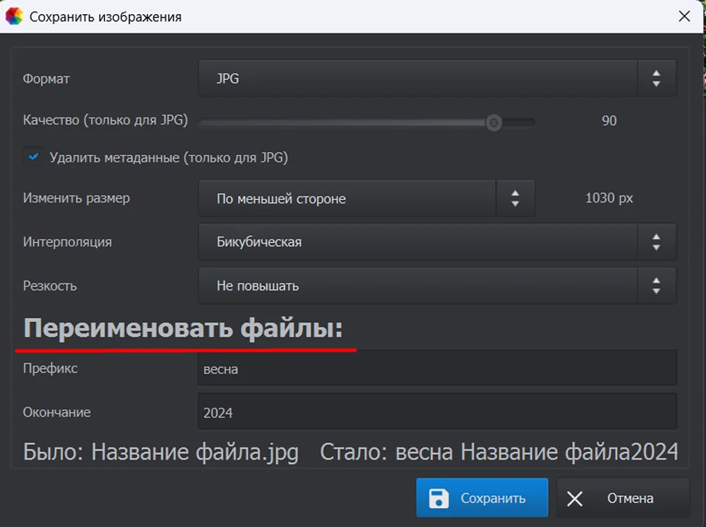Open the Резкость dropdown Не повышать
Viewport: 706px width, 527px height.
(x=437, y=285)
